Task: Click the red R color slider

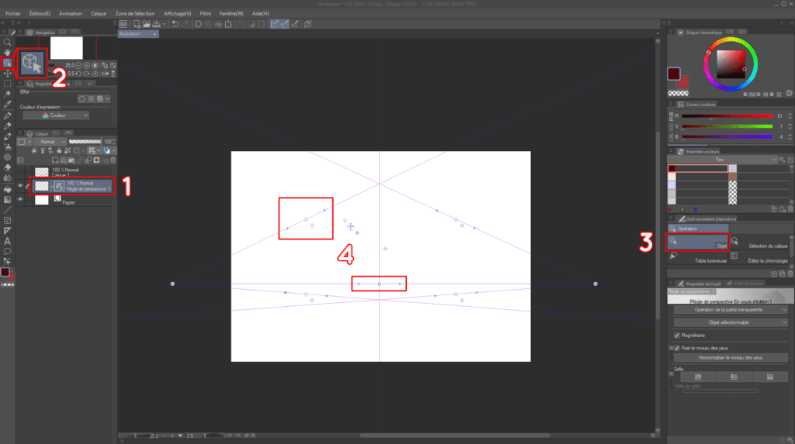Action: (x=727, y=116)
